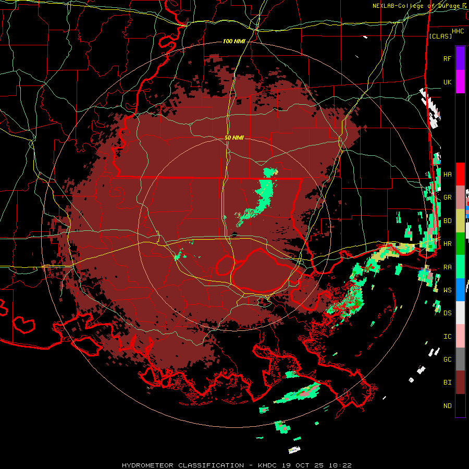Select the IC pink legend block
Image resolution: width=469 pixels, height=469 pixels.
(460, 336)
